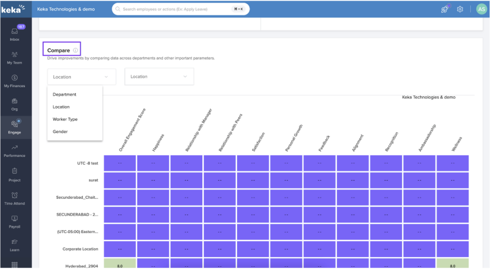The width and height of the screenshot is (491, 269).
Task: Open Time Attend module
Action: 15,198
